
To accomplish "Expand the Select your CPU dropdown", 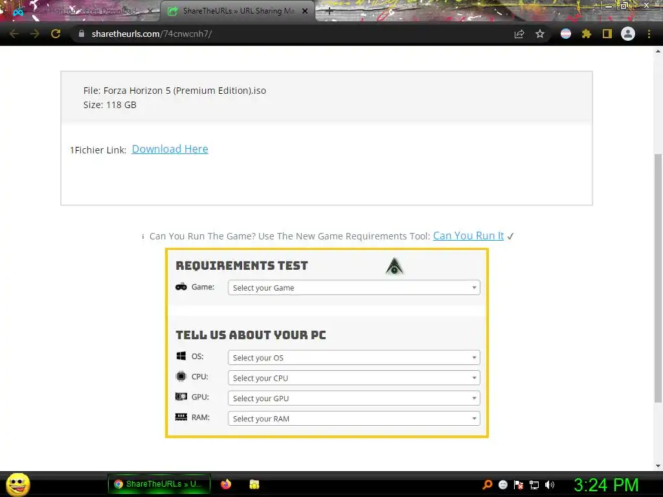I will [x=354, y=378].
